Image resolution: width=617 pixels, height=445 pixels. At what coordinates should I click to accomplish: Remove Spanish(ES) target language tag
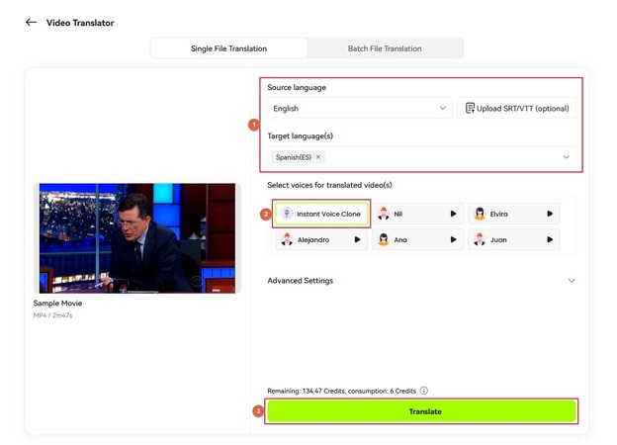(318, 157)
